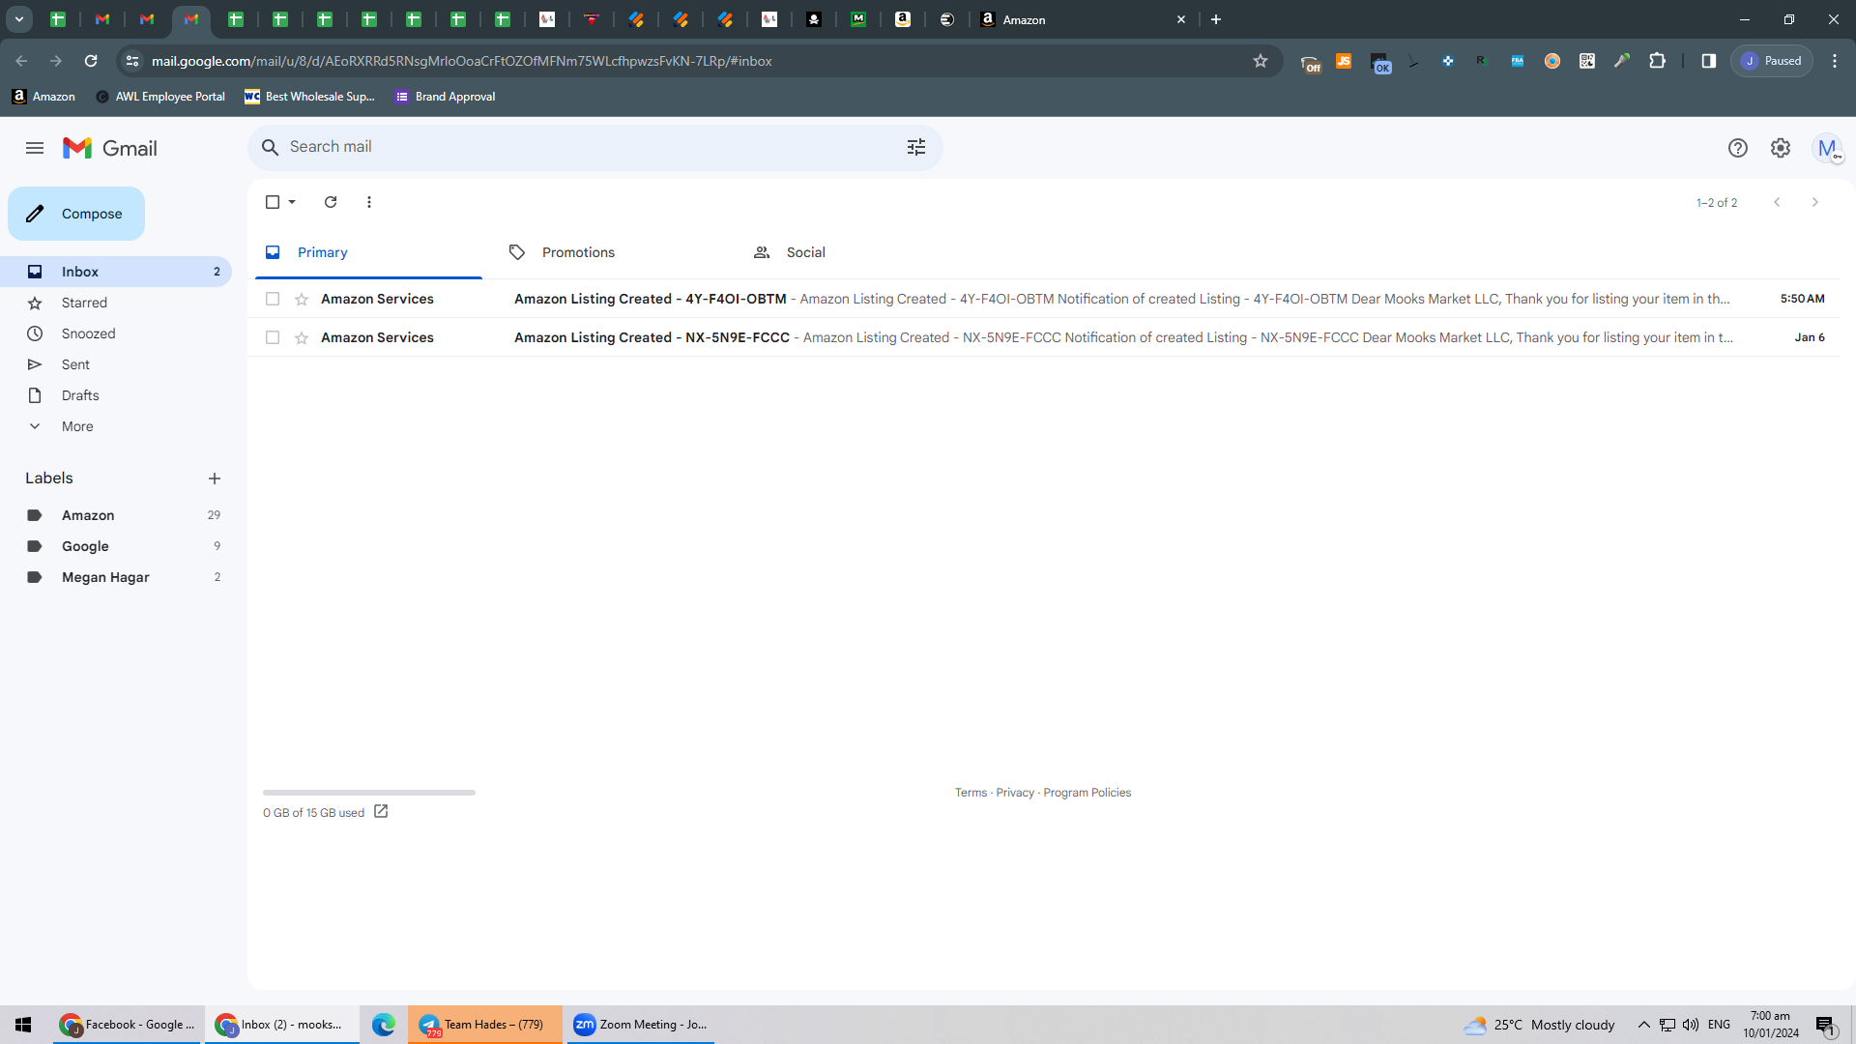Open a new browser tab
The height and width of the screenshot is (1044, 1856).
click(x=1216, y=19)
